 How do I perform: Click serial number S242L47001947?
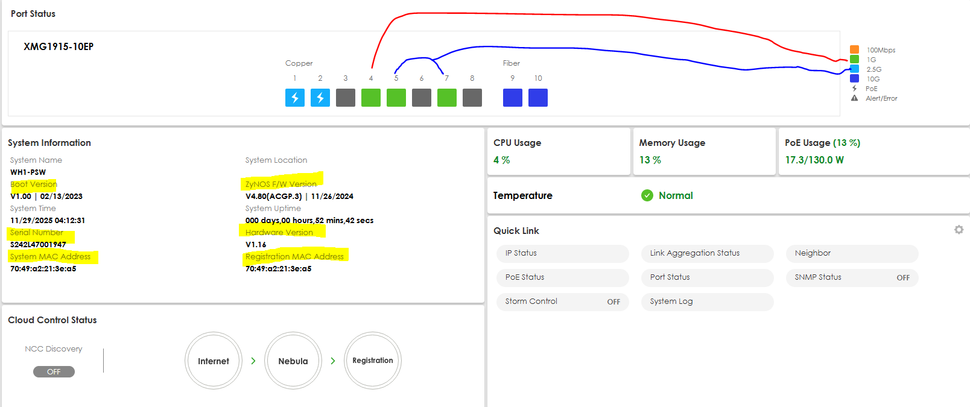pos(38,244)
